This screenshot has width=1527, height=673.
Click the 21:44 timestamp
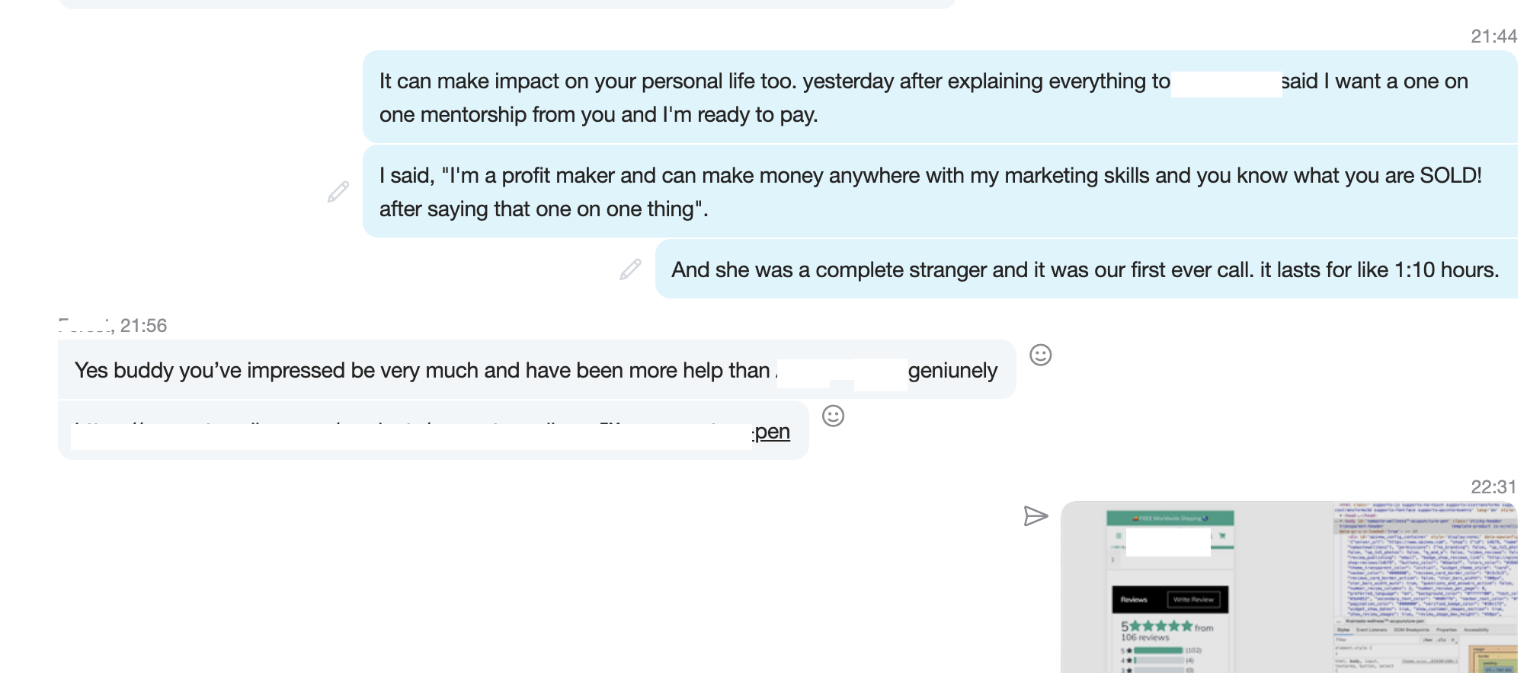(x=1493, y=36)
